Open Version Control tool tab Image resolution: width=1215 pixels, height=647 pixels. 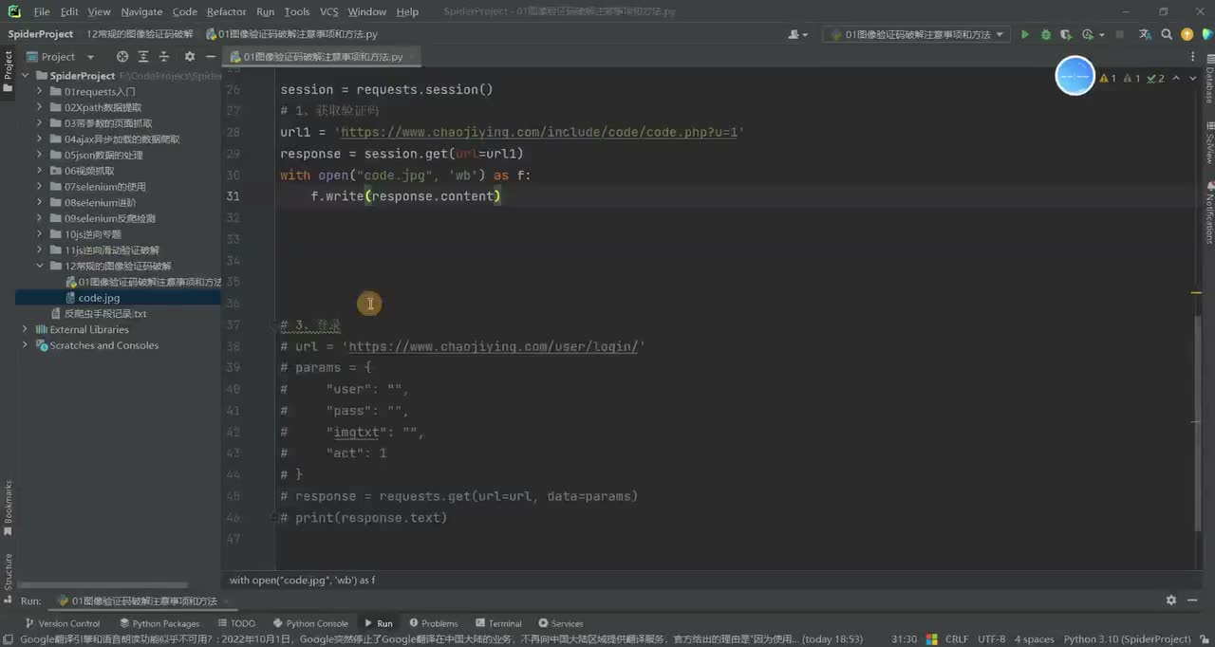coord(62,623)
